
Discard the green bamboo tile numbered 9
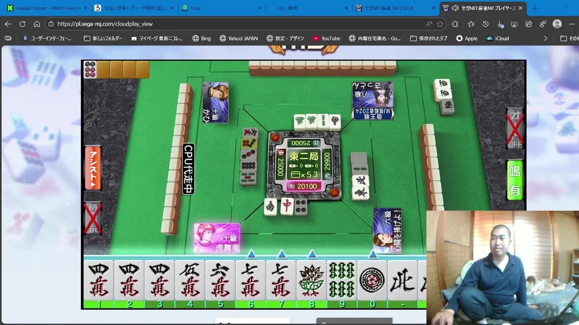pyautogui.click(x=342, y=280)
